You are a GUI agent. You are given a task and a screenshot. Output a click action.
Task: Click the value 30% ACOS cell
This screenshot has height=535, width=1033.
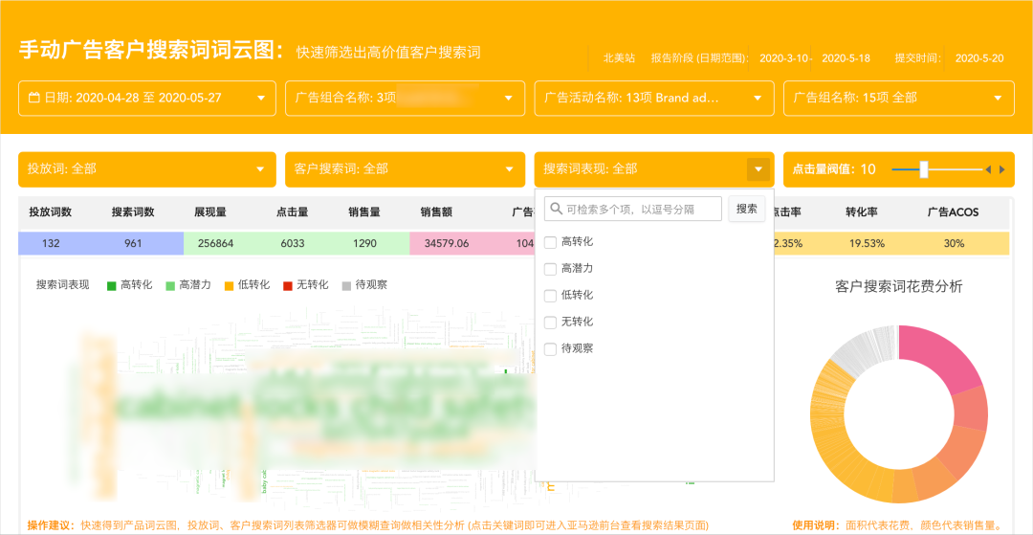click(x=954, y=243)
